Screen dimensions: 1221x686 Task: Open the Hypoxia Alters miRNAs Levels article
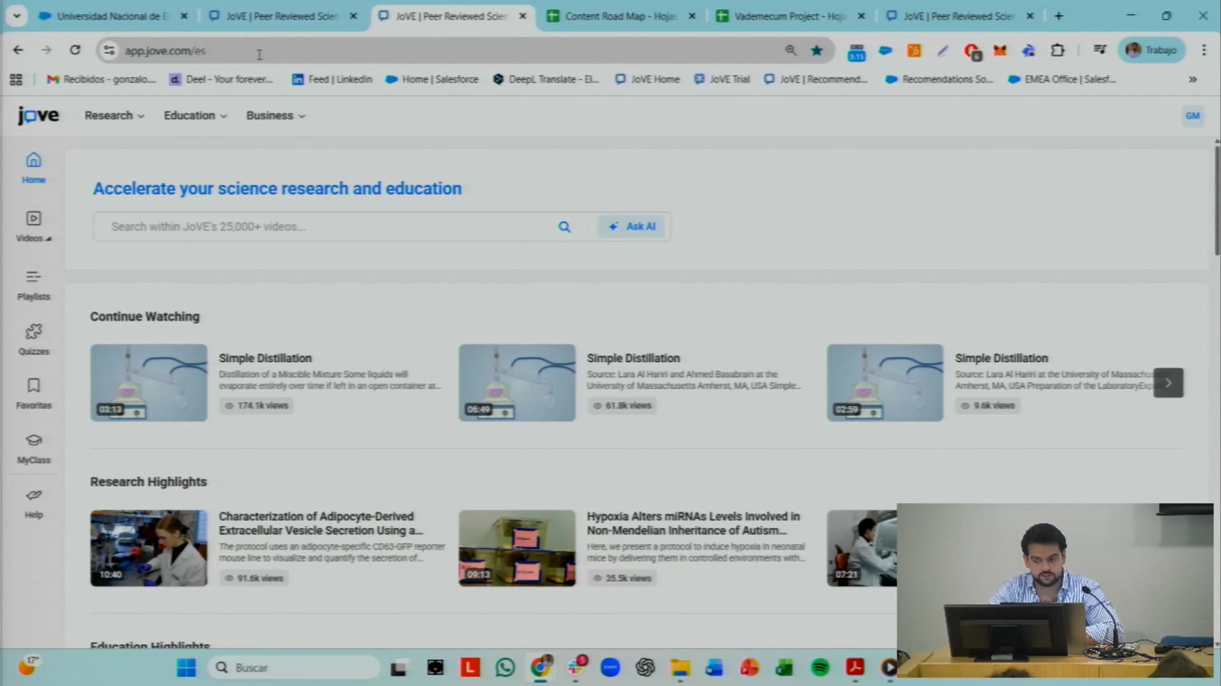[x=693, y=523]
